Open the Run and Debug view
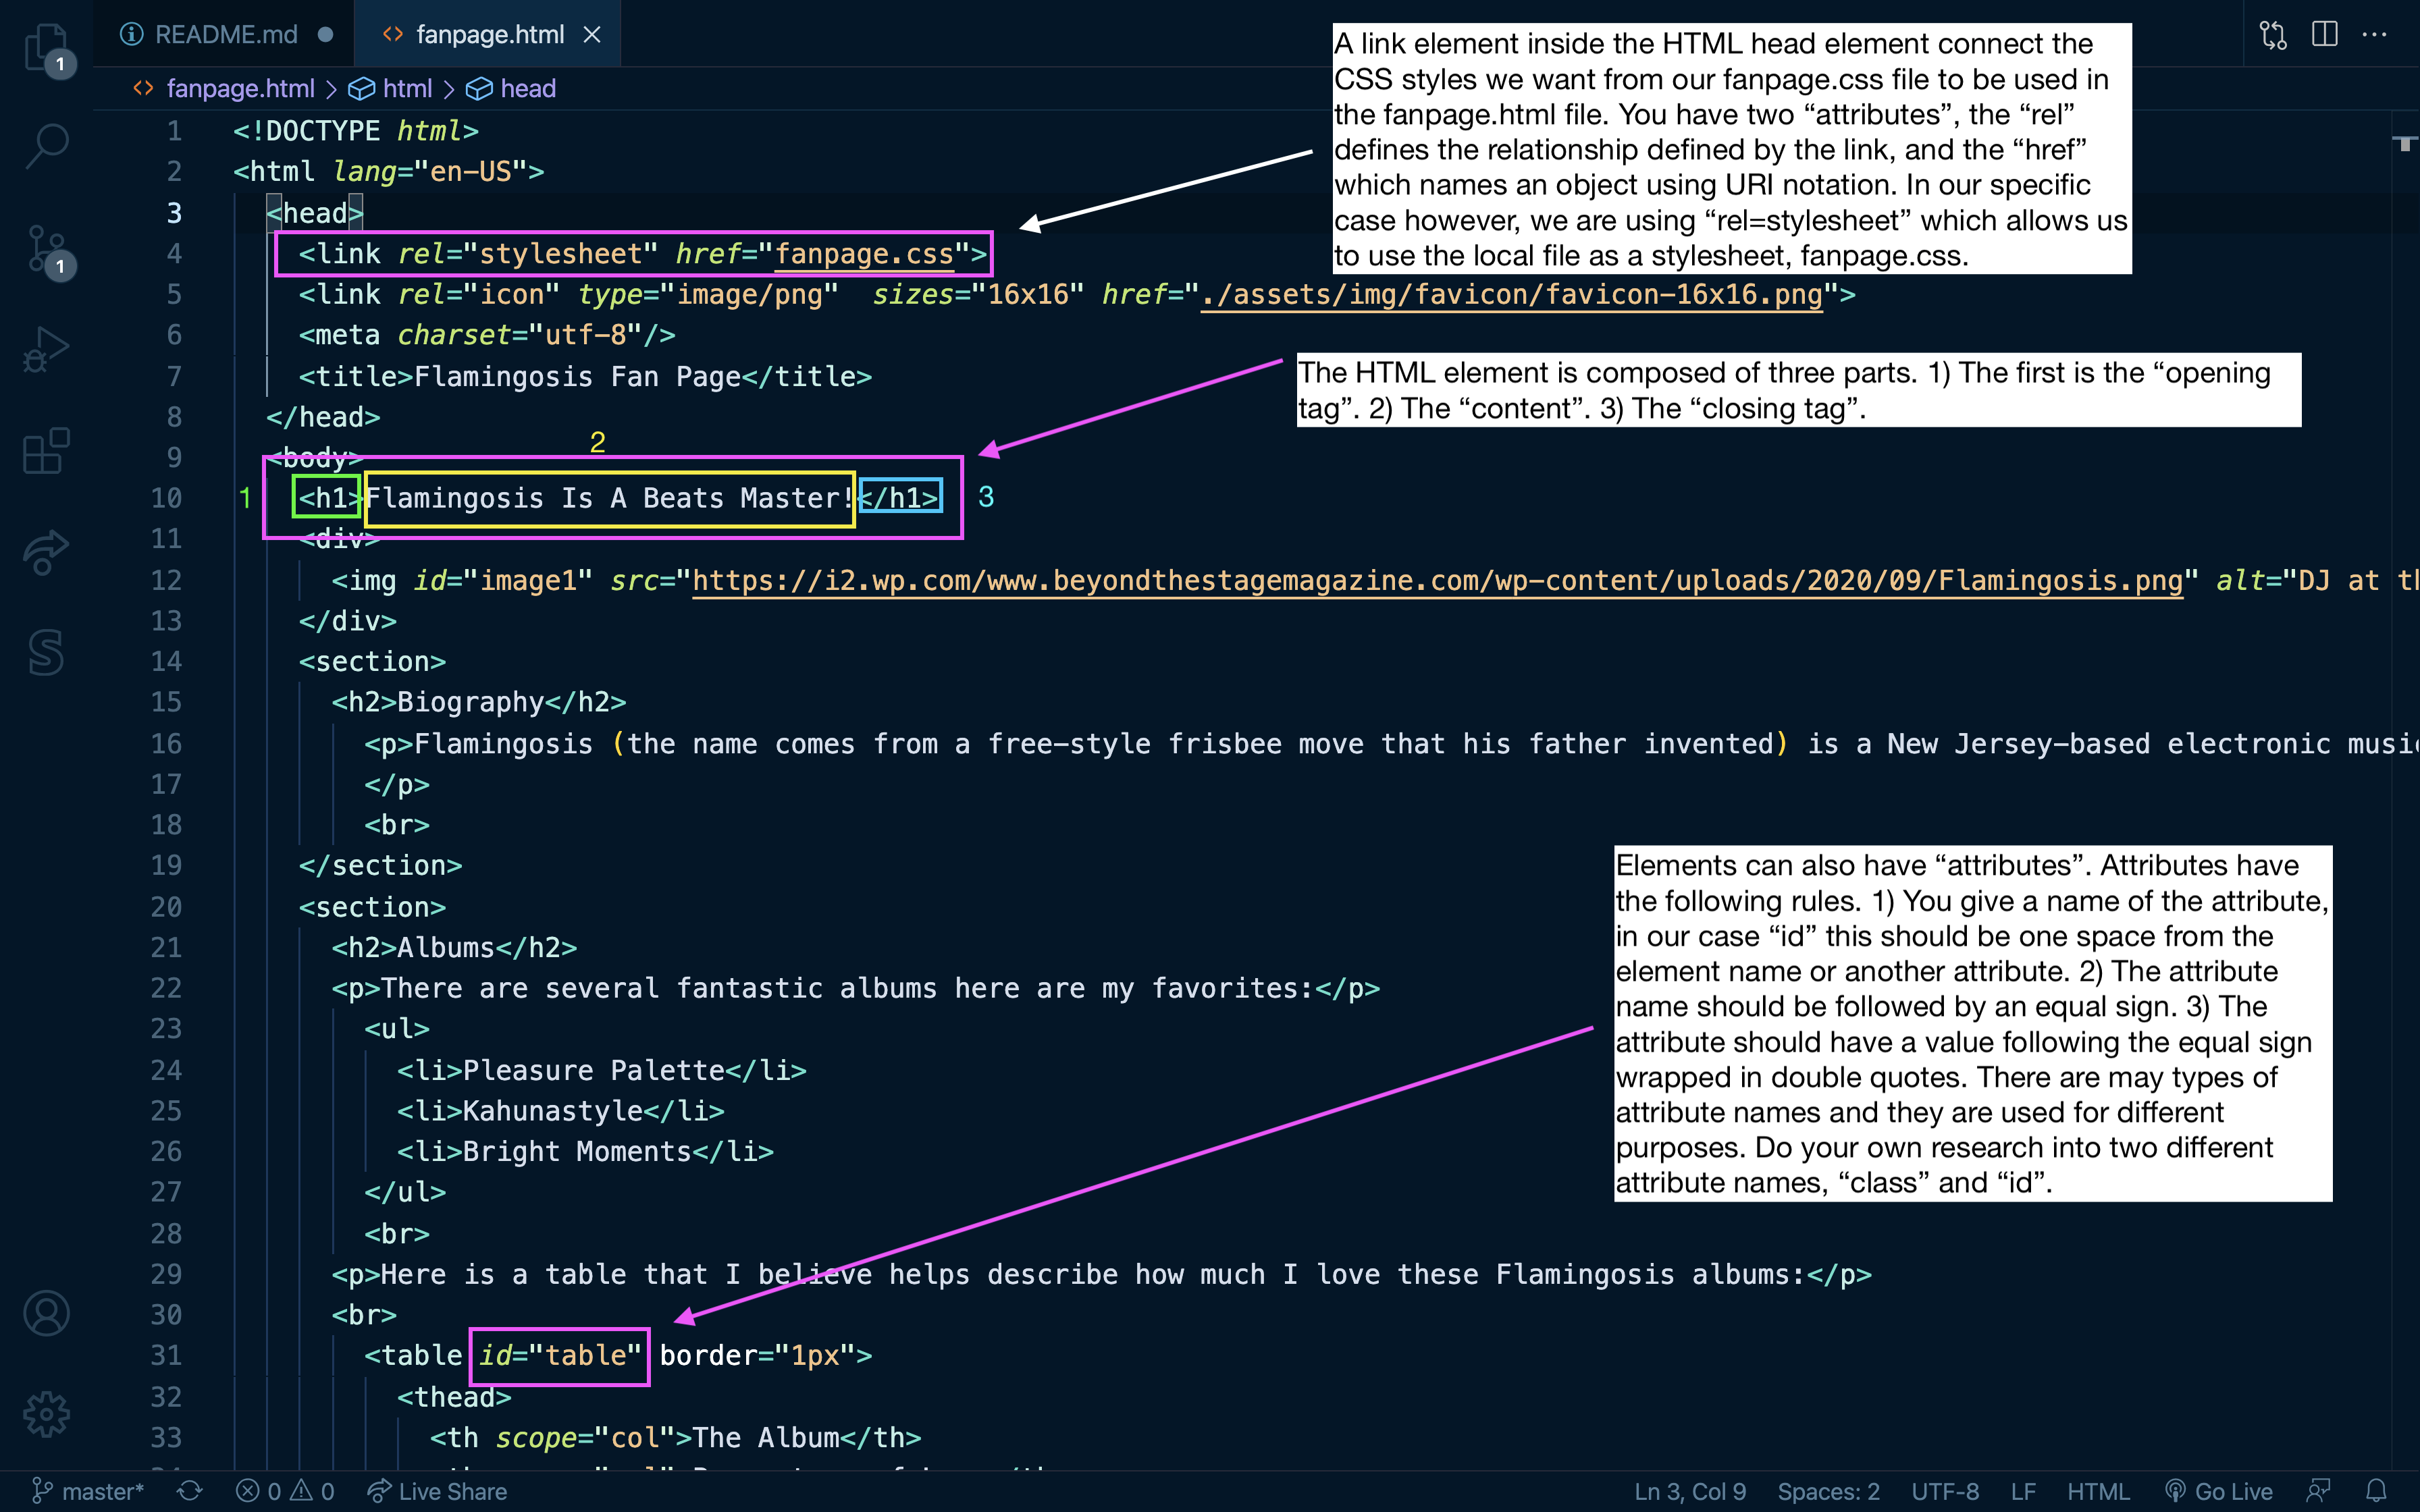The width and height of the screenshot is (2420, 1512). click(x=46, y=350)
